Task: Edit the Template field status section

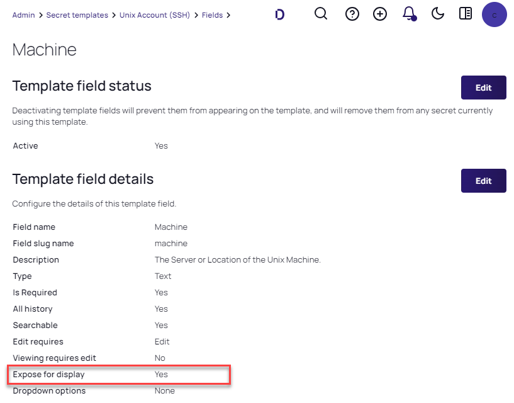Action: tap(483, 88)
